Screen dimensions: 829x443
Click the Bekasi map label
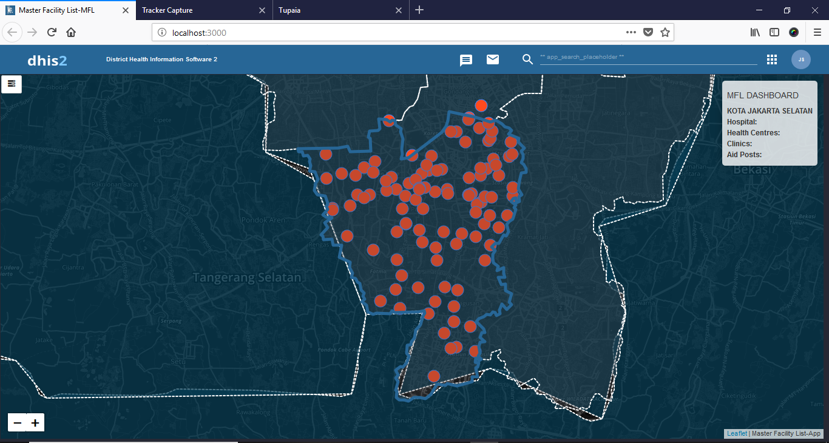click(x=752, y=169)
